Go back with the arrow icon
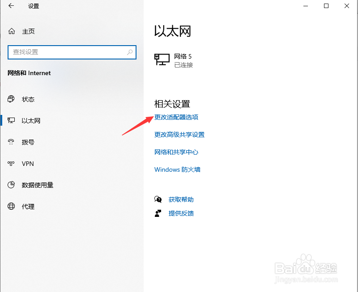Image resolution: width=358 pixels, height=292 pixels. coord(11,6)
